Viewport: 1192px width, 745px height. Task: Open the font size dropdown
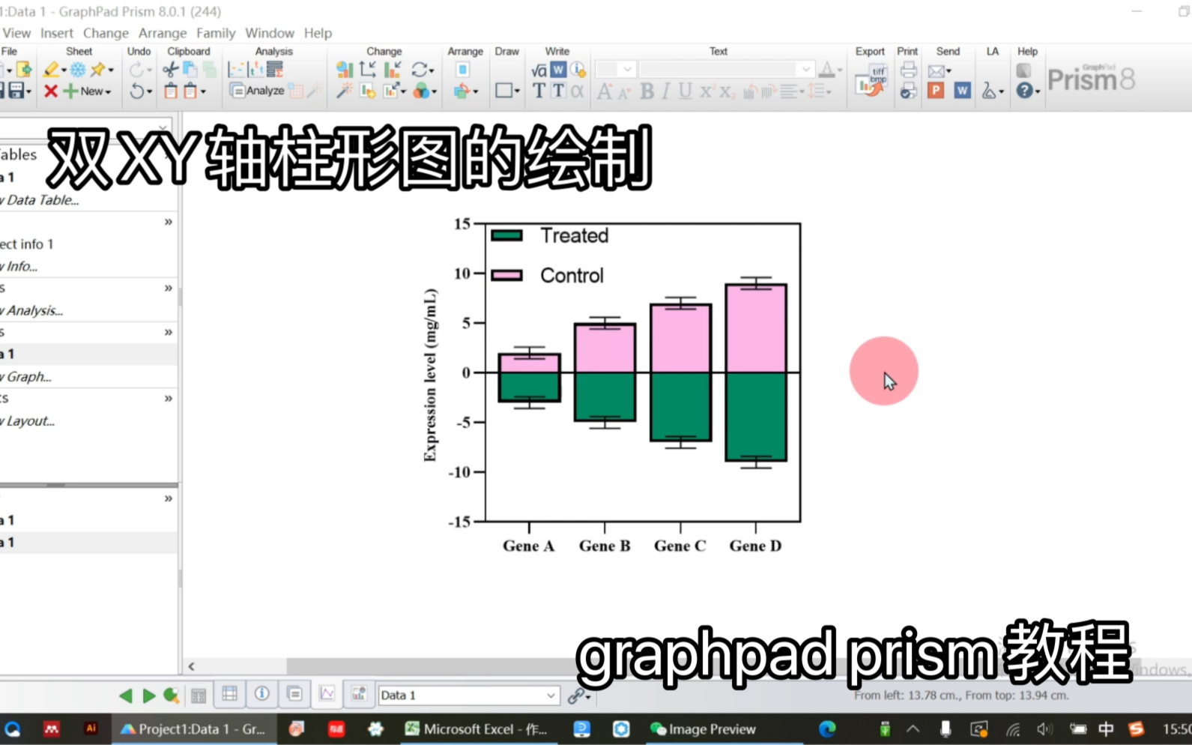(x=627, y=70)
